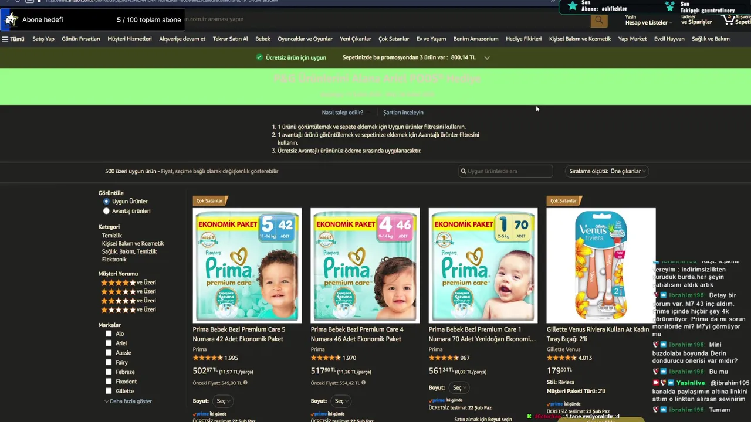The height and width of the screenshot is (422, 751).
Task: Open Yapı Market menu item
Action: 632,39
